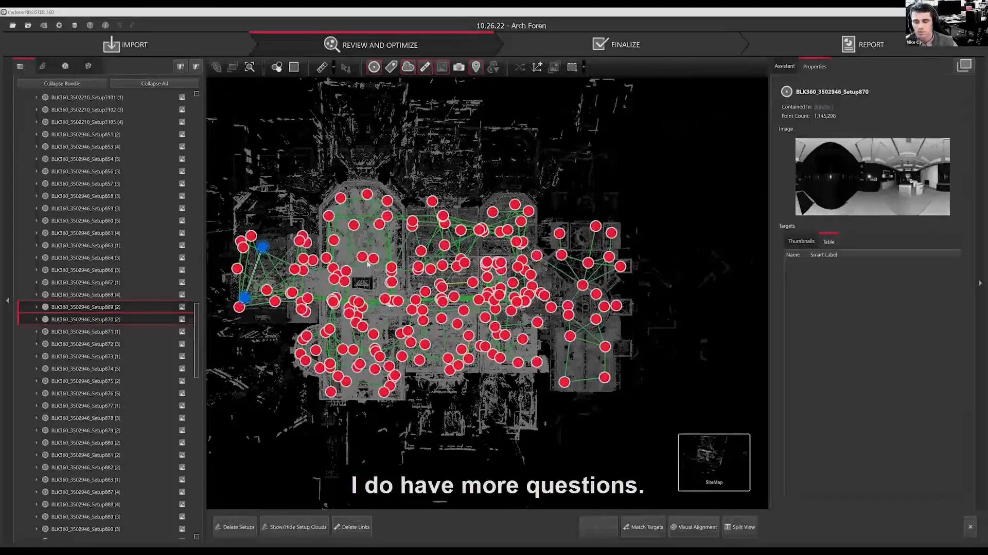This screenshot has height=555, width=988.
Task: Expand the BLK360_3502946_Setup869 tree row
Action: 37,307
